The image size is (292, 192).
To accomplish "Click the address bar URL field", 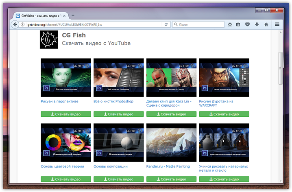I will tap(94, 24).
